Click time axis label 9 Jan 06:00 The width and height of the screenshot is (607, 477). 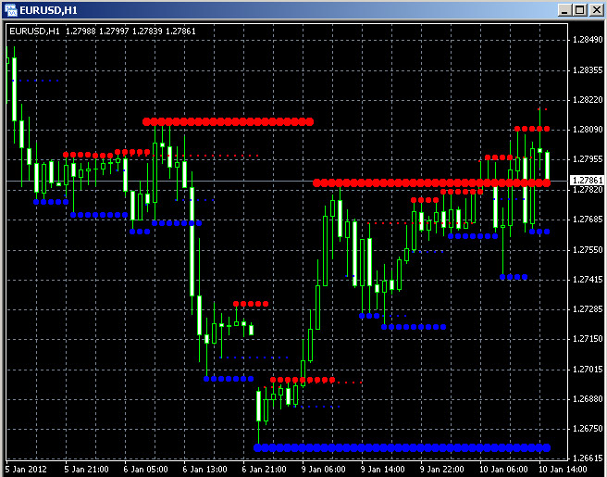pos(324,470)
